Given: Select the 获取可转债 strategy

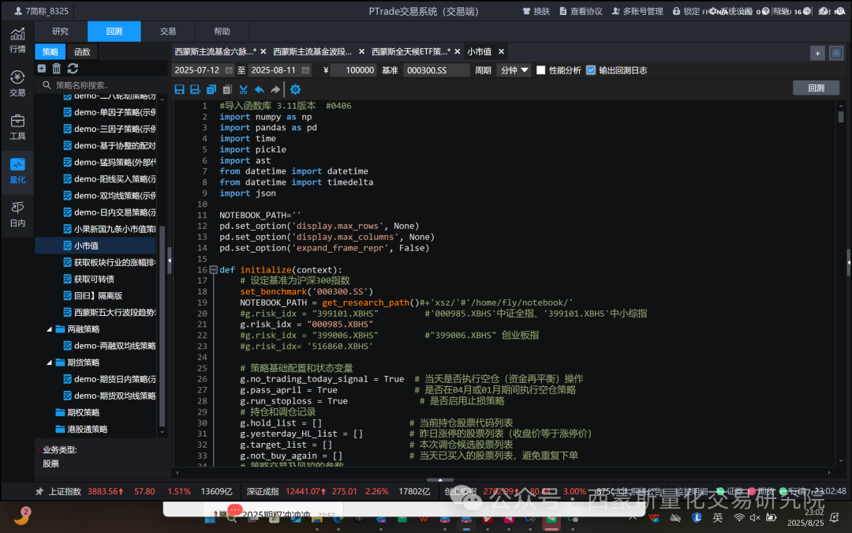Looking at the screenshot, I should [95, 279].
